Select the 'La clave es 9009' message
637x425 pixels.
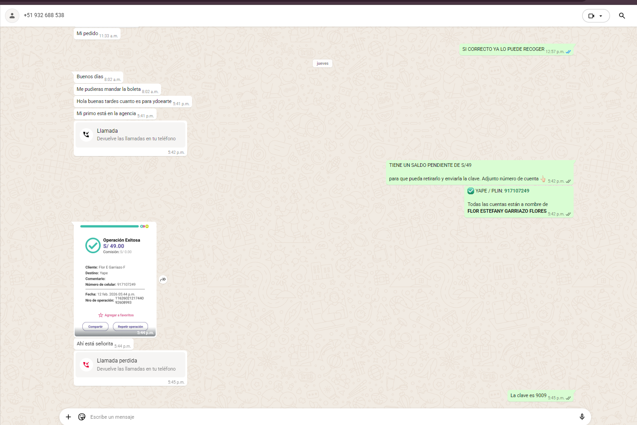(528, 396)
